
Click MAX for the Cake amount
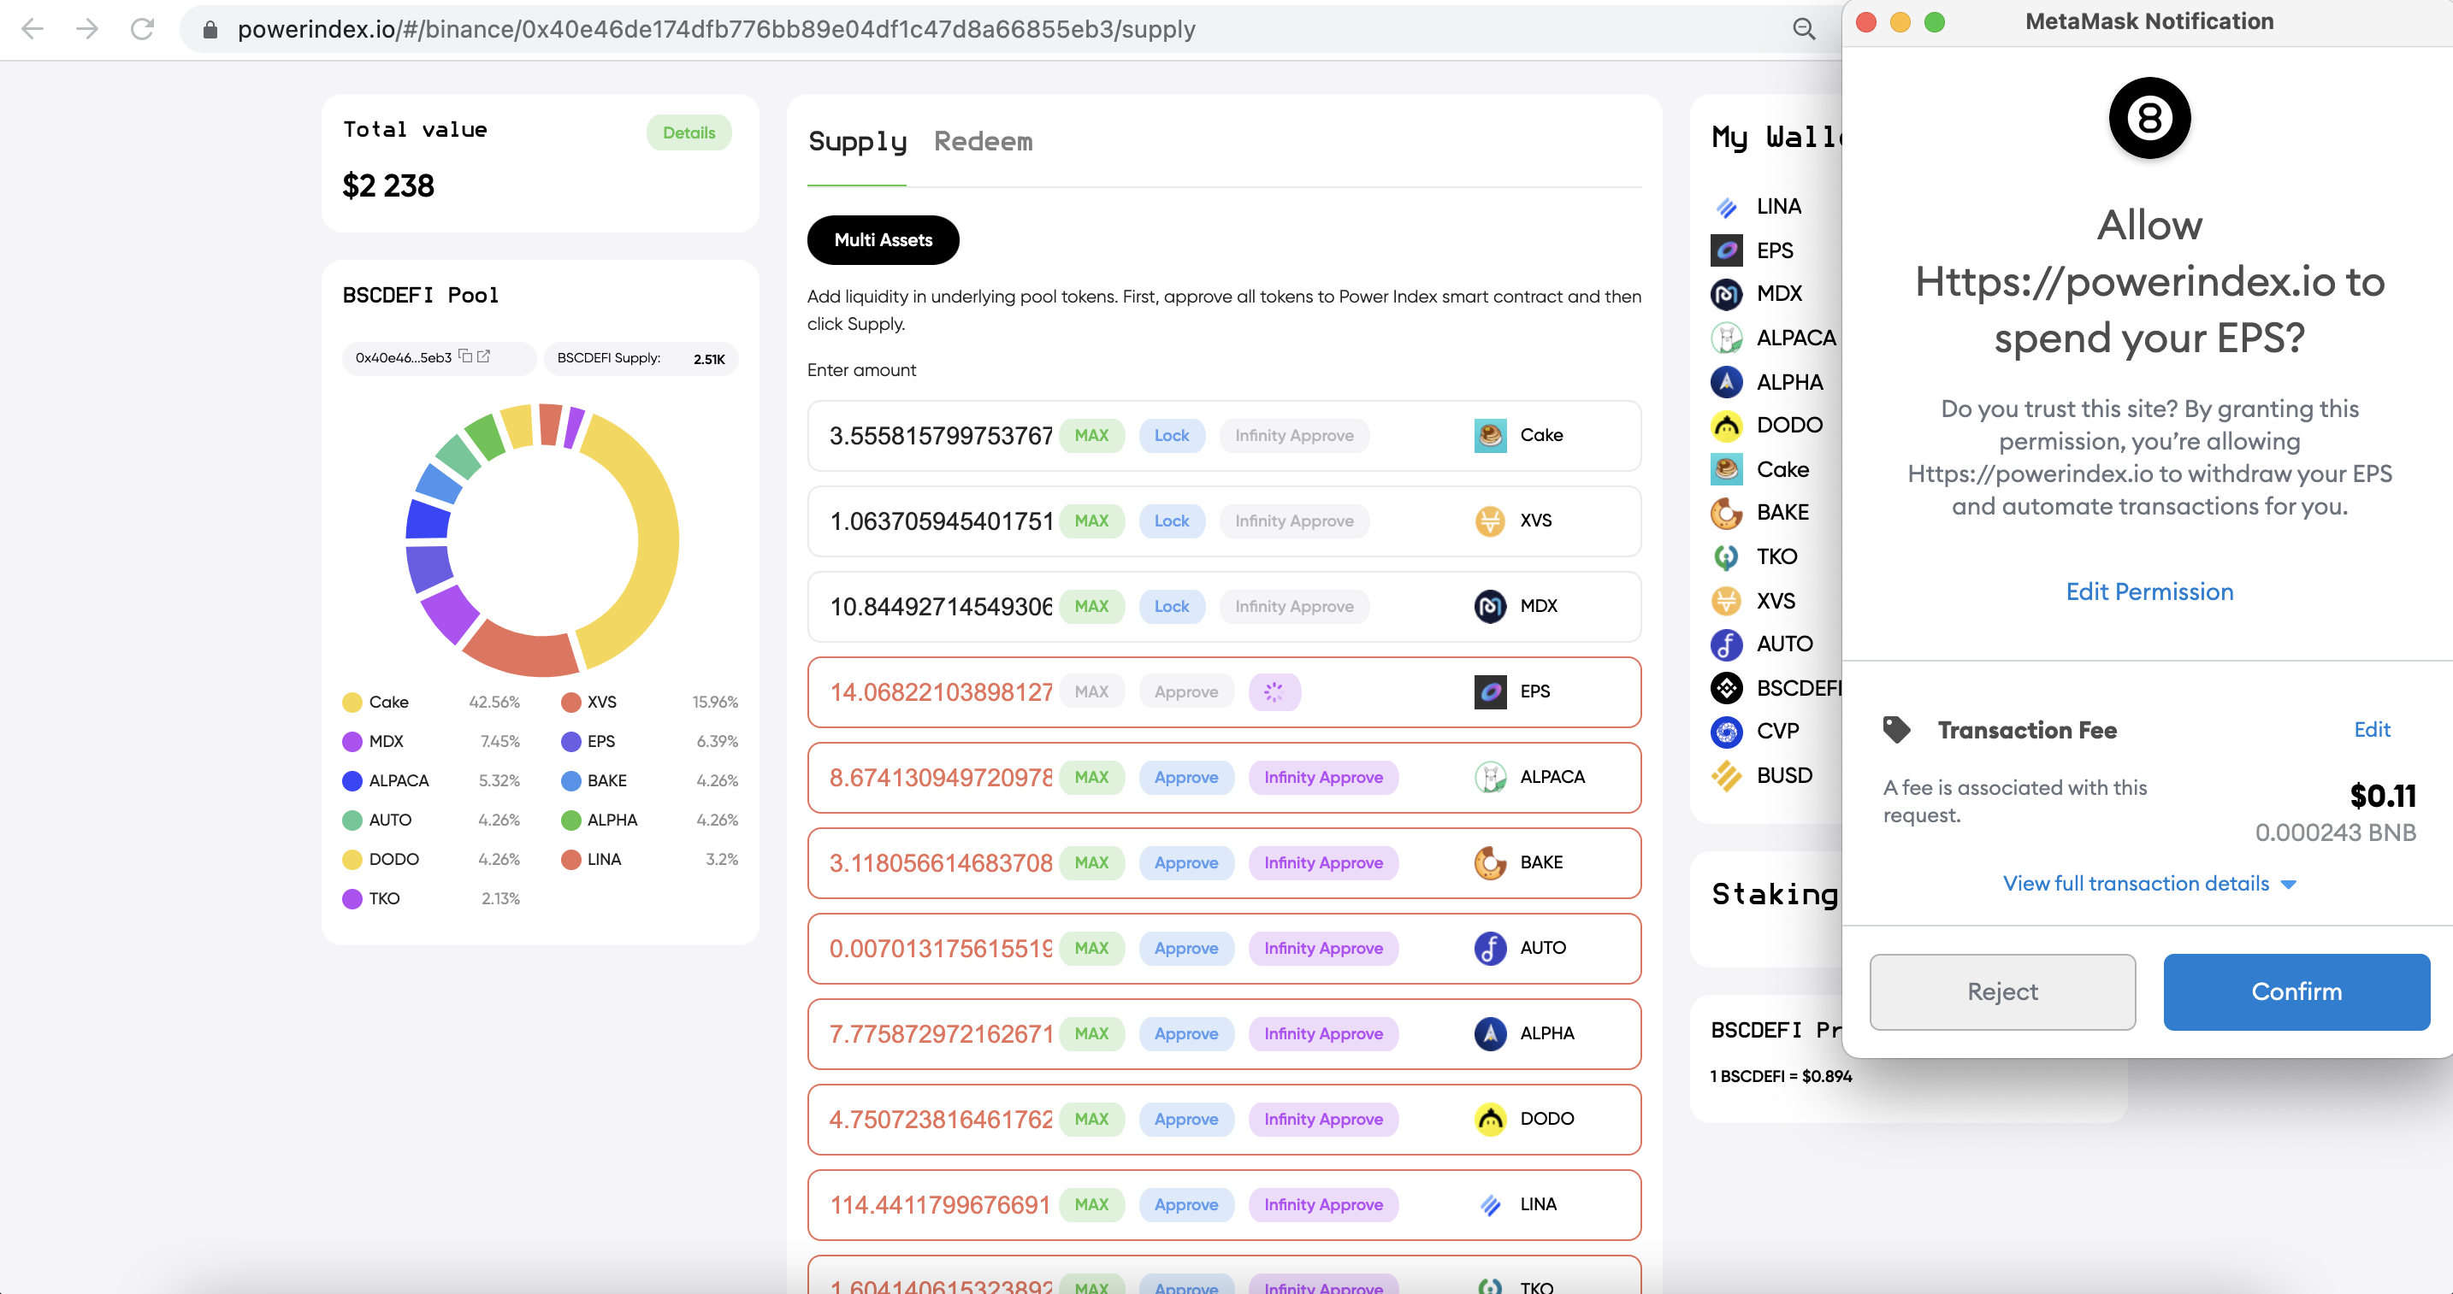pos(1091,435)
